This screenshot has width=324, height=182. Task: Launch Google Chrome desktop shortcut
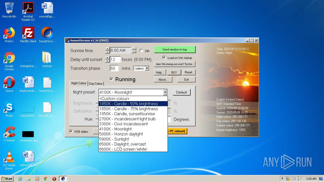coord(9,61)
